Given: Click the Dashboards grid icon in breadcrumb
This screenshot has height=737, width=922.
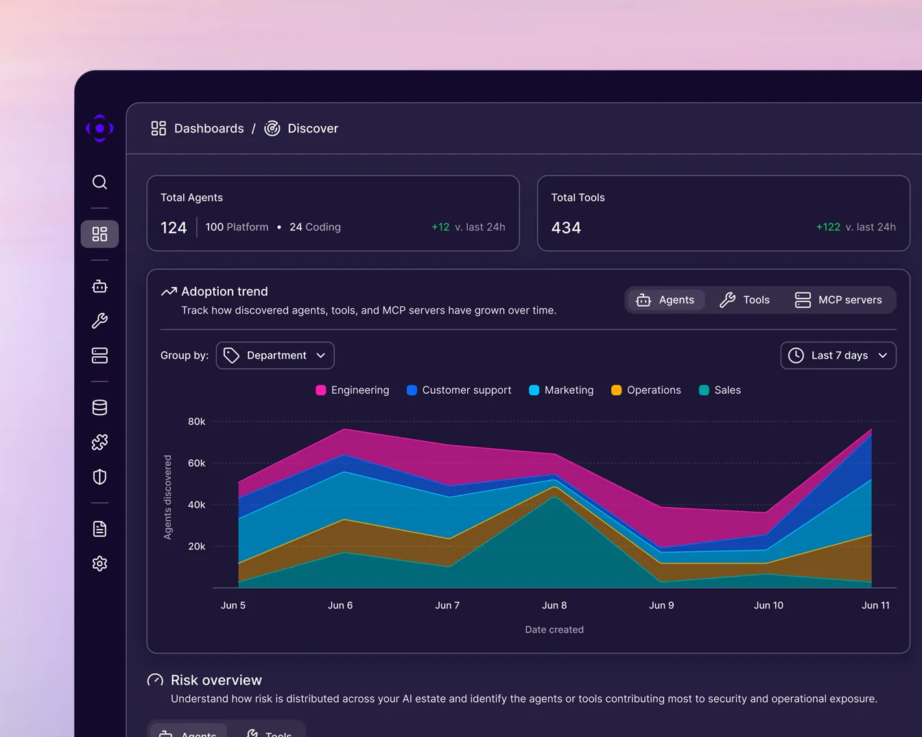Looking at the screenshot, I should click(x=158, y=128).
